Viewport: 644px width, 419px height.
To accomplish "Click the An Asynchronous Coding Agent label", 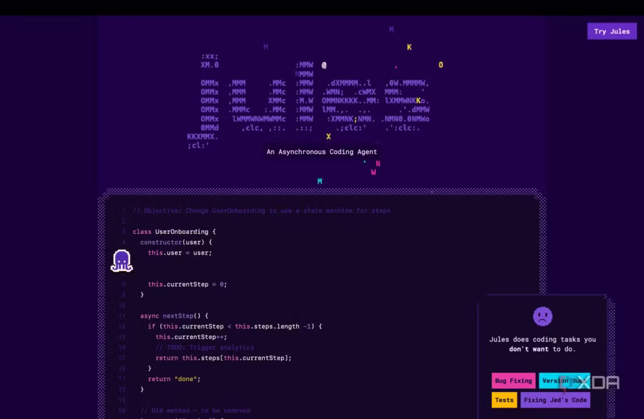I will coord(321,152).
